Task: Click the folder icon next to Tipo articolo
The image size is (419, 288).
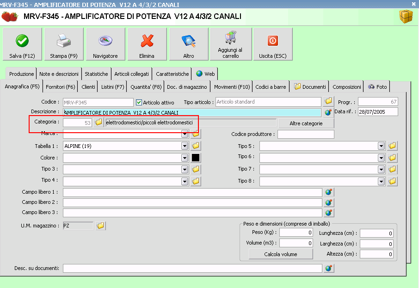Action: pos(328,101)
